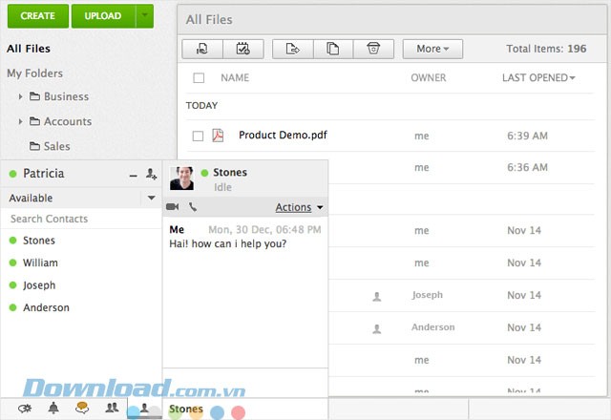This screenshot has height=420, width=611.
Task: Start a video call with Stones
Action: pyautogui.click(x=172, y=207)
